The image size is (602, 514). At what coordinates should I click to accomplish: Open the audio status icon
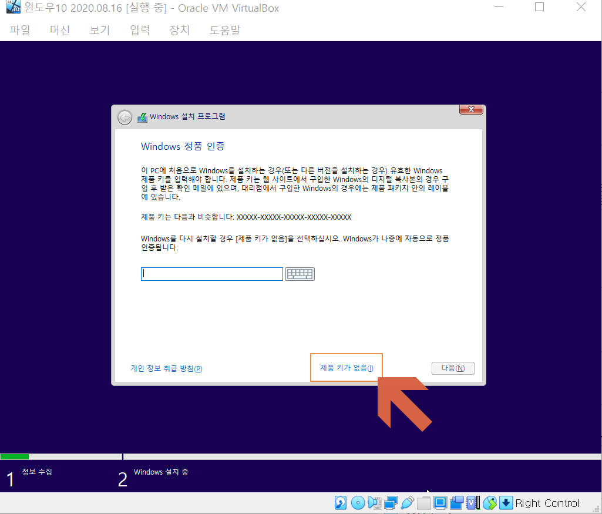[x=374, y=502]
